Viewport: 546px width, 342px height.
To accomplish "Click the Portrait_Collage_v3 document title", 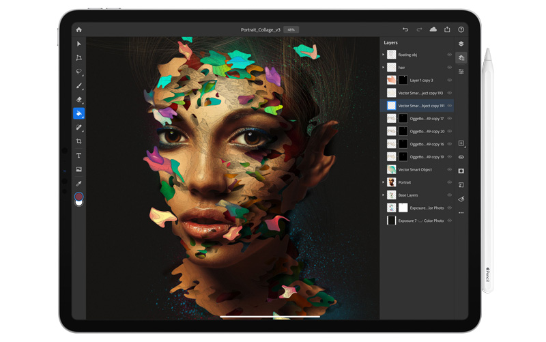I will tap(261, 30).
